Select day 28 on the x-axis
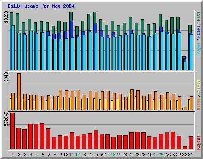203x159 pixels. (172, 155)
